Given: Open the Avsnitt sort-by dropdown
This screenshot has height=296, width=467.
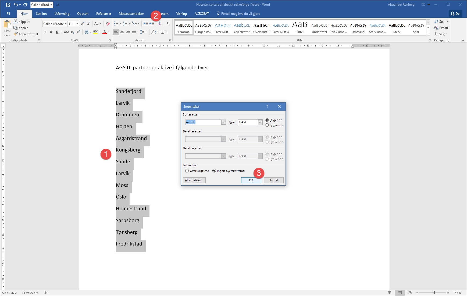Looking at the screenshot, I should point(223,122).
